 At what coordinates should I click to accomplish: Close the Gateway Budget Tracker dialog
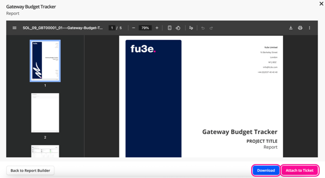[x=321, y=3]
